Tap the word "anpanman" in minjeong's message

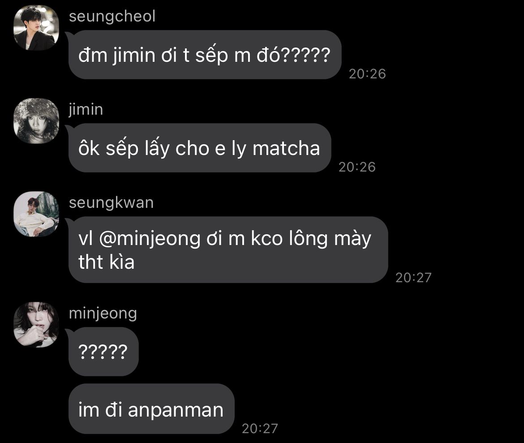point(176,410)
